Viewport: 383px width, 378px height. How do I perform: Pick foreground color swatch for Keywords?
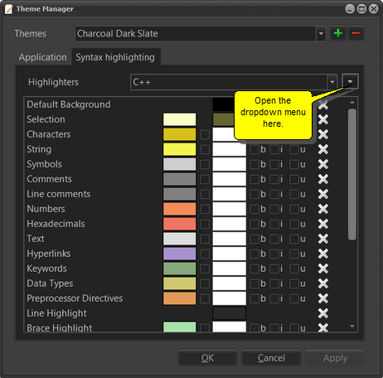[x=180, y=269]
